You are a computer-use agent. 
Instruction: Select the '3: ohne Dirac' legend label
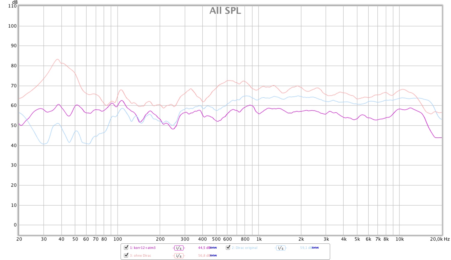[x=141, y=256]
